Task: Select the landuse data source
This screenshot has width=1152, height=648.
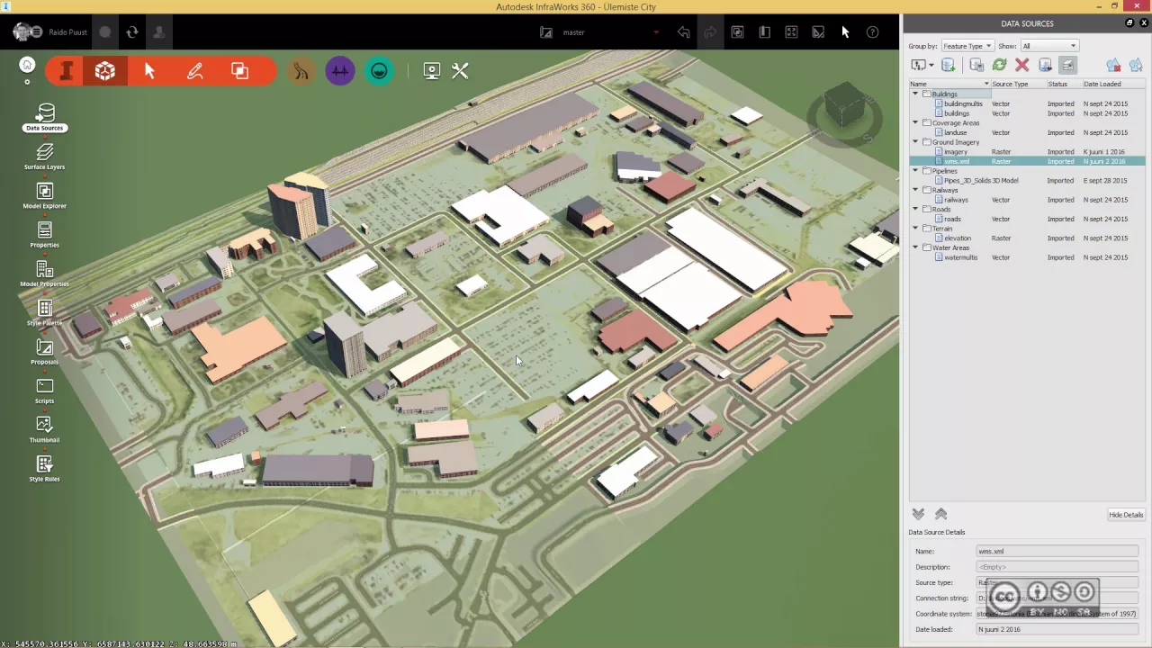Action: click(x=1027, y=132)
